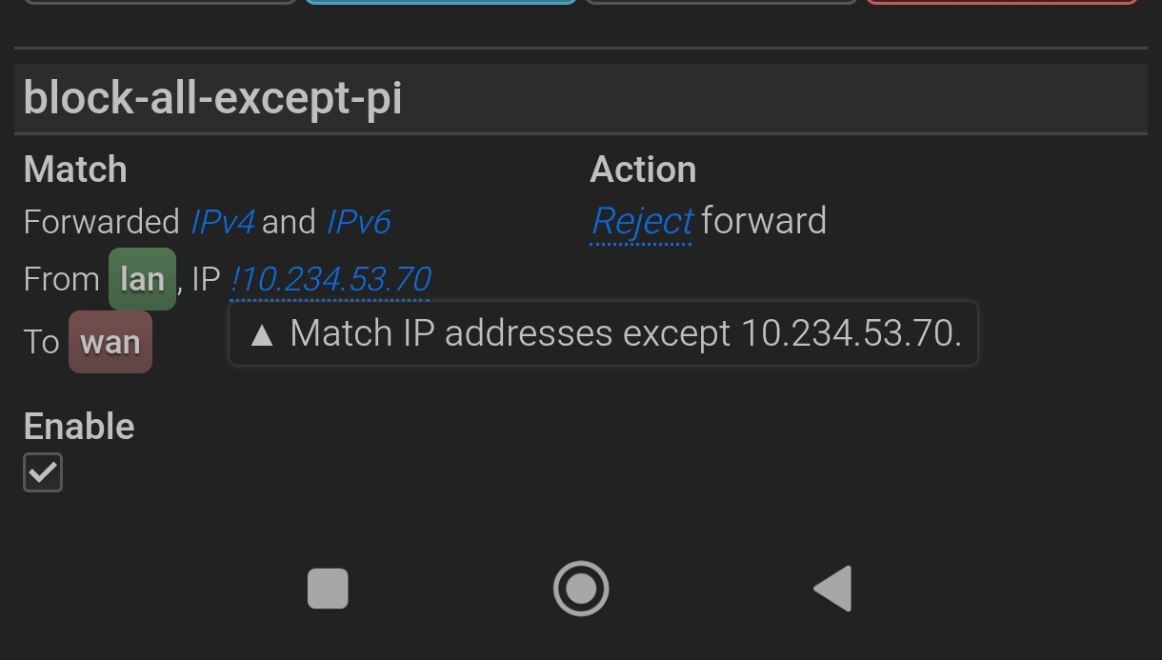Click the word Forwarded in Match
Screen dimensions: 1162x660
[101, 222]
